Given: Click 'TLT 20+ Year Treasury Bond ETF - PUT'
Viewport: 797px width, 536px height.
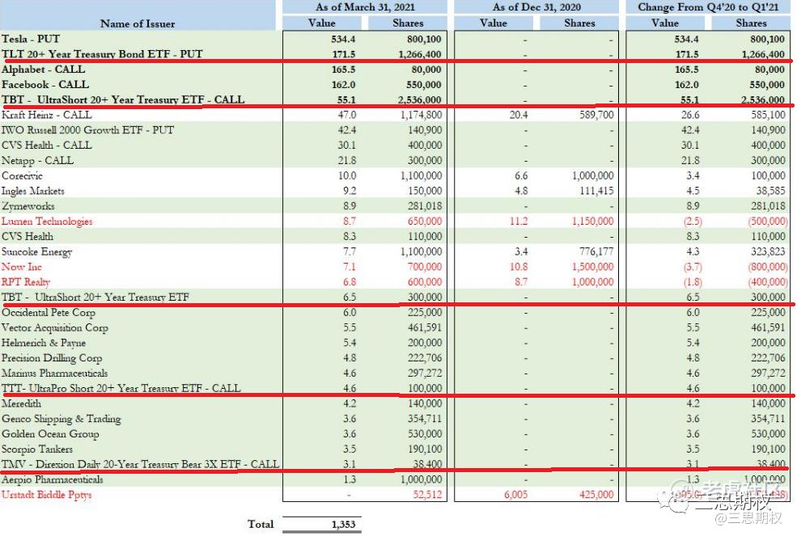Looking at the screenshot, I should pos(102,54).
